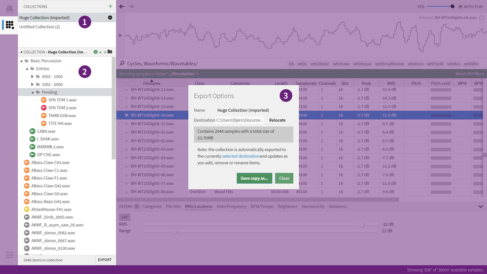Open the File Info filter tab
487x274 pixels.
pyautogui.click(x=173, y=207)
